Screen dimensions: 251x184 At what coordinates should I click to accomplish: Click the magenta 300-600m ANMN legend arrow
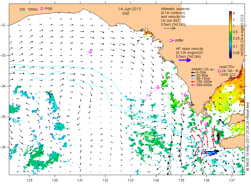point(193,85)
